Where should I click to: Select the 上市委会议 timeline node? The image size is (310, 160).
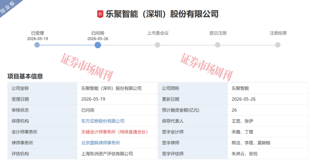pos(157,45)
